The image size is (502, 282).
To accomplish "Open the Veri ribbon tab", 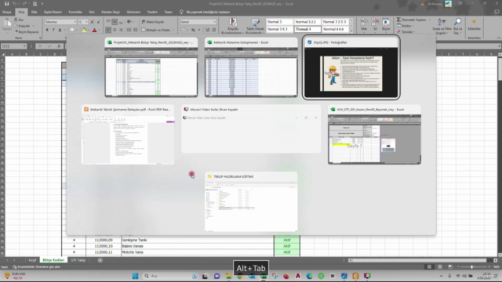I will pyautogui.click(x=92, y=13).
